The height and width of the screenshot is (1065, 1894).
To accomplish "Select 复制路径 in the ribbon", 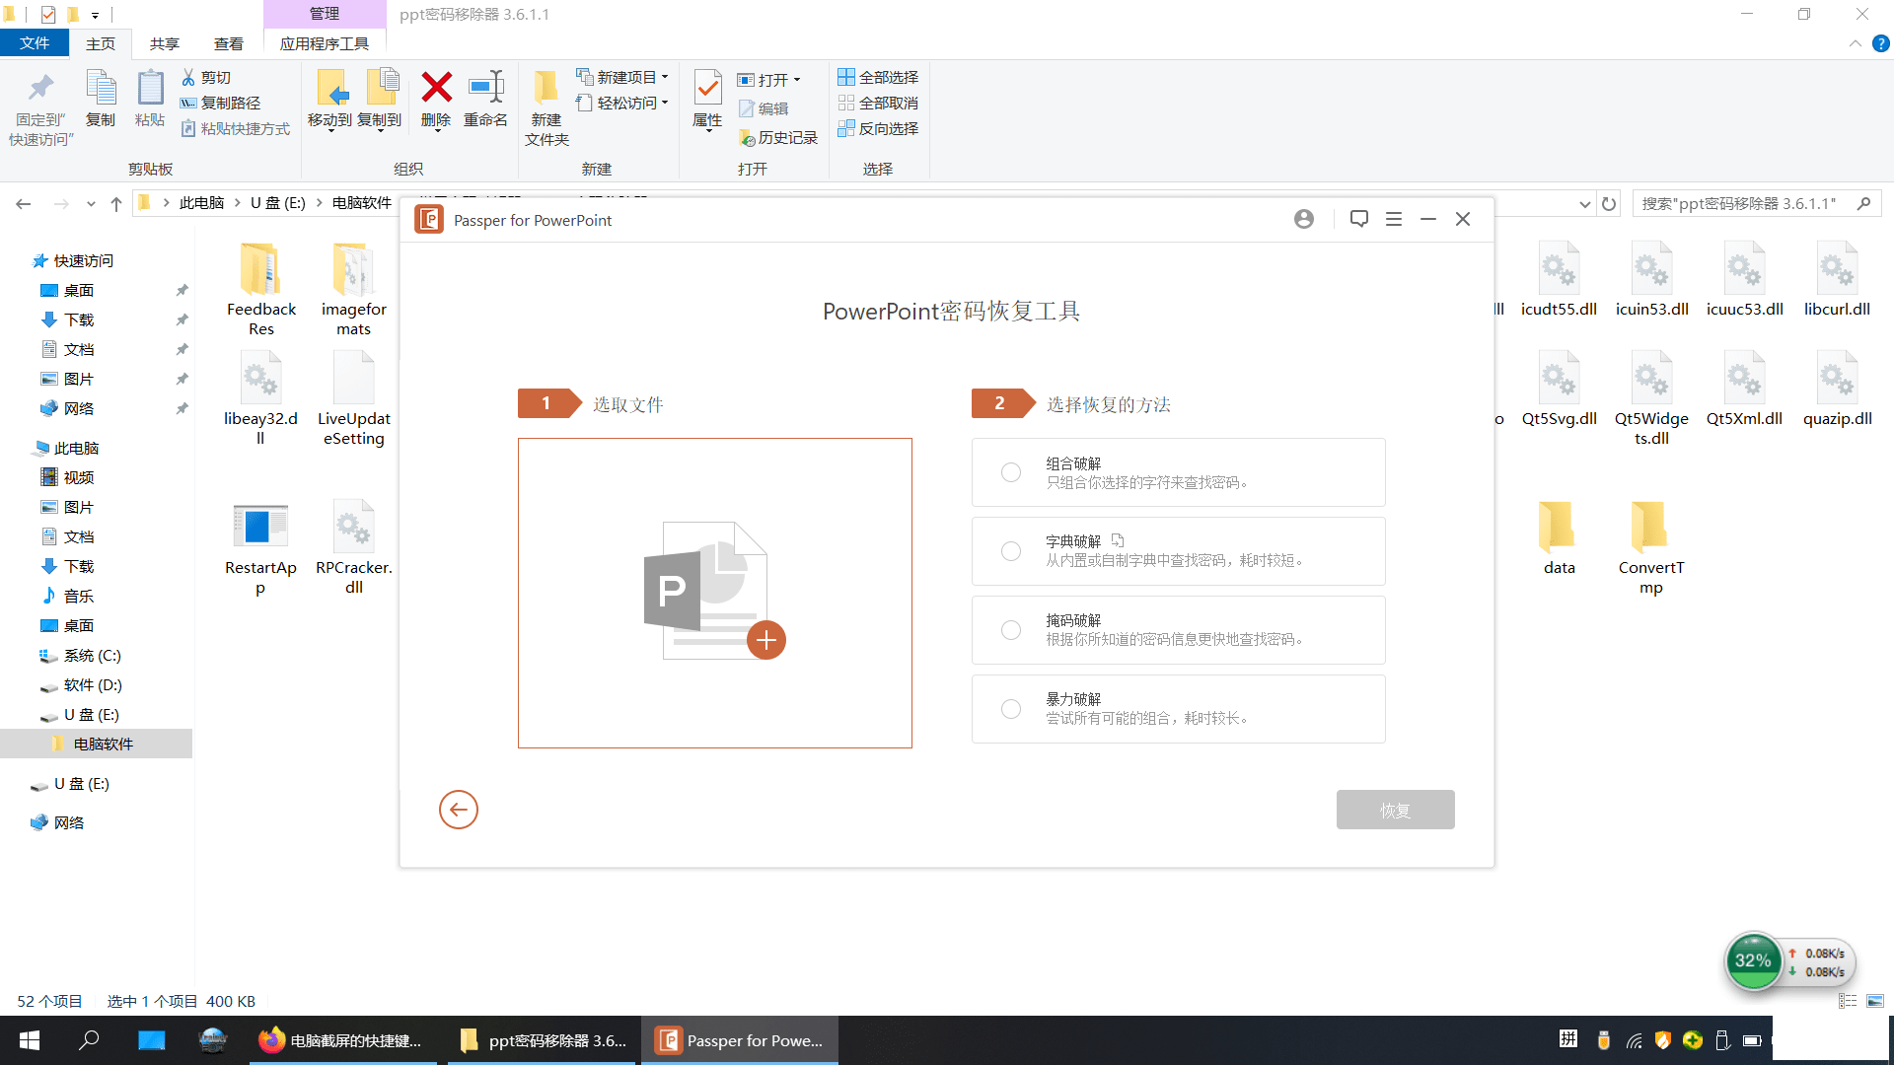I will (220, 103).
